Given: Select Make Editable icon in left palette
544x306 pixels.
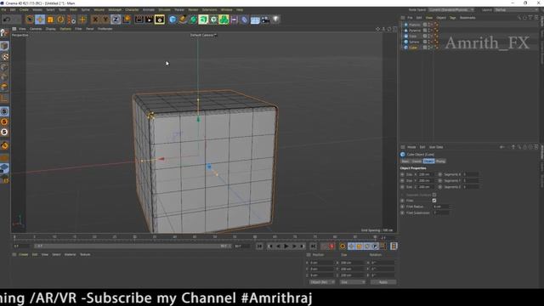Looking at the screenshot, I should click(4, 33).
